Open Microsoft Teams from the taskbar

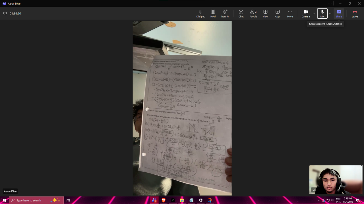pos(154,200)
